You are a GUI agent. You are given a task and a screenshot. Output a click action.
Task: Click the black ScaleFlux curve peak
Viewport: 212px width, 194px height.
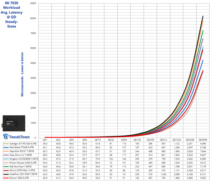[203, 16]
